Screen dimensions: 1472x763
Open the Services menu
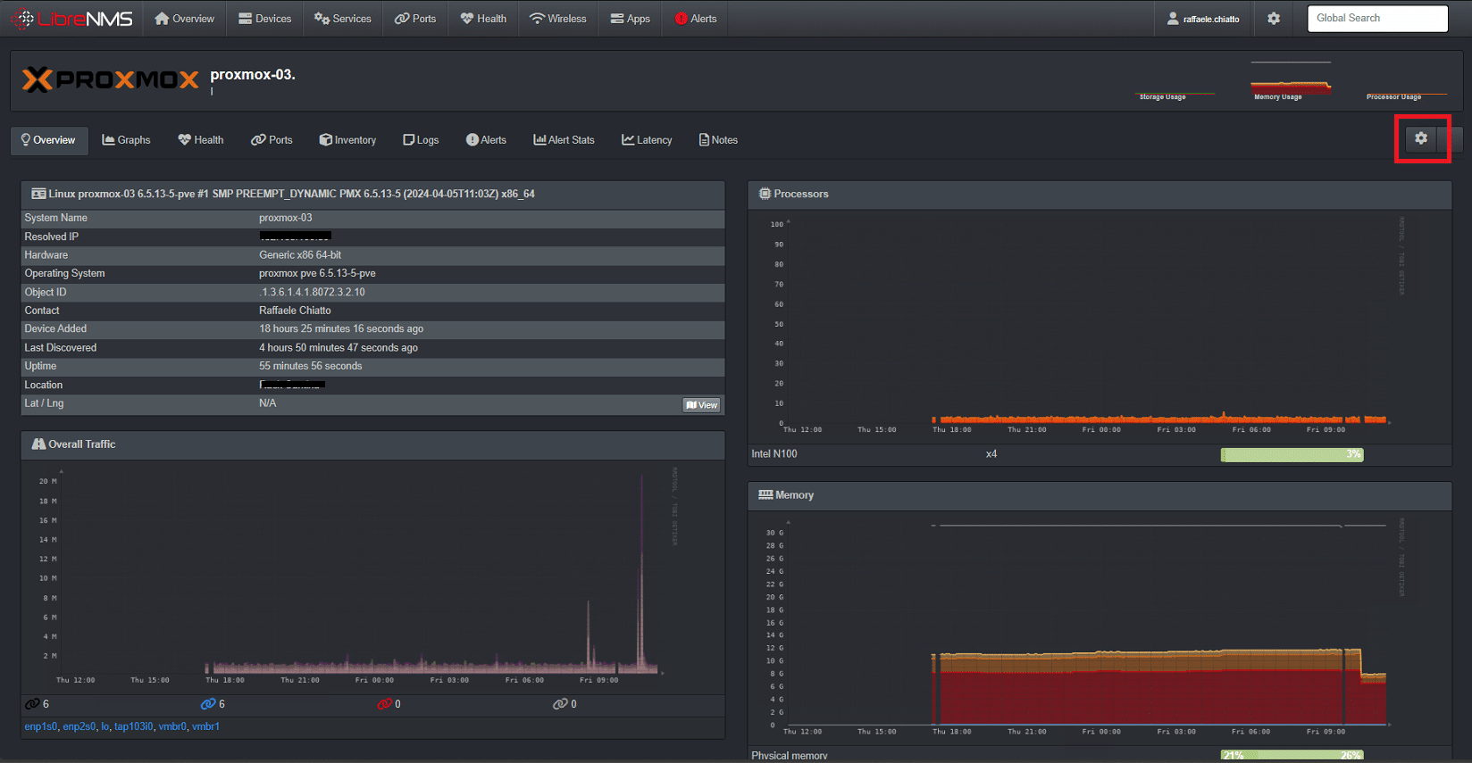coord(343,19)
